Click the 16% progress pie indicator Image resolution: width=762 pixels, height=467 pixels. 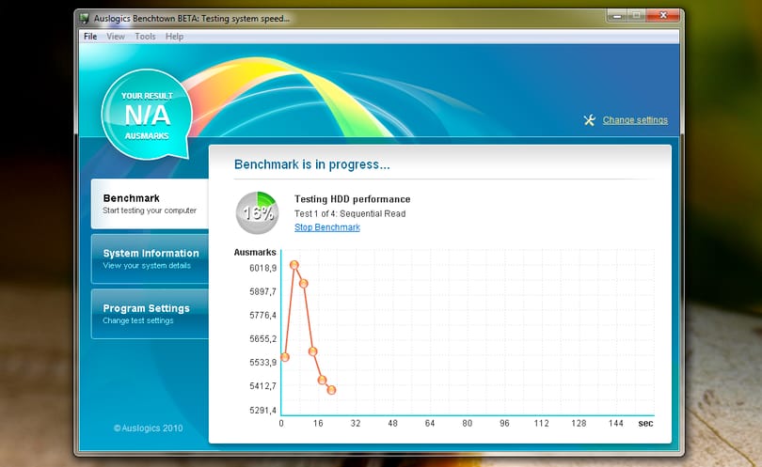258,212
